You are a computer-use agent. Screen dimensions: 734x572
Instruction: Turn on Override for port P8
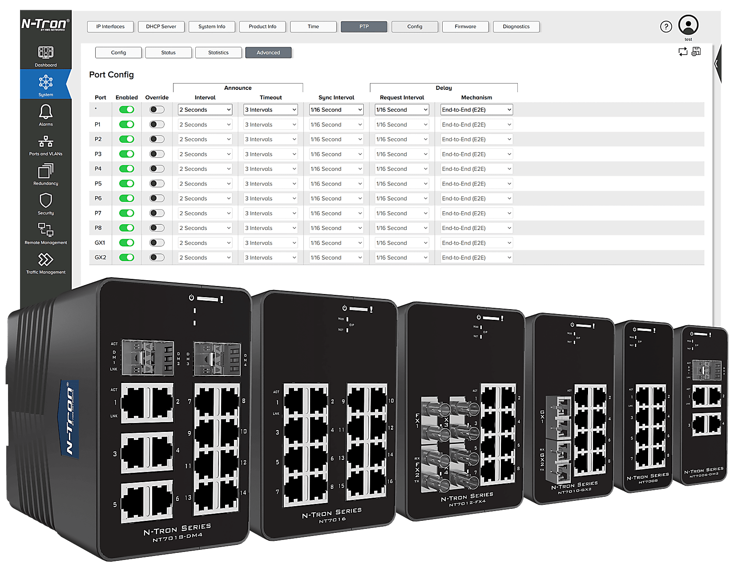pyautogui.click(x=157, y=228)
